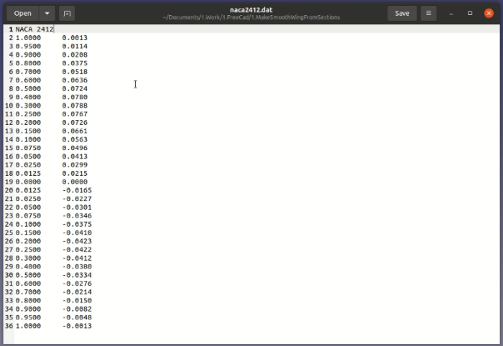The height and width of the screenshot is (346, 503).
Task: Click value -0.0410 on line 25
Action: click(77, 233)
